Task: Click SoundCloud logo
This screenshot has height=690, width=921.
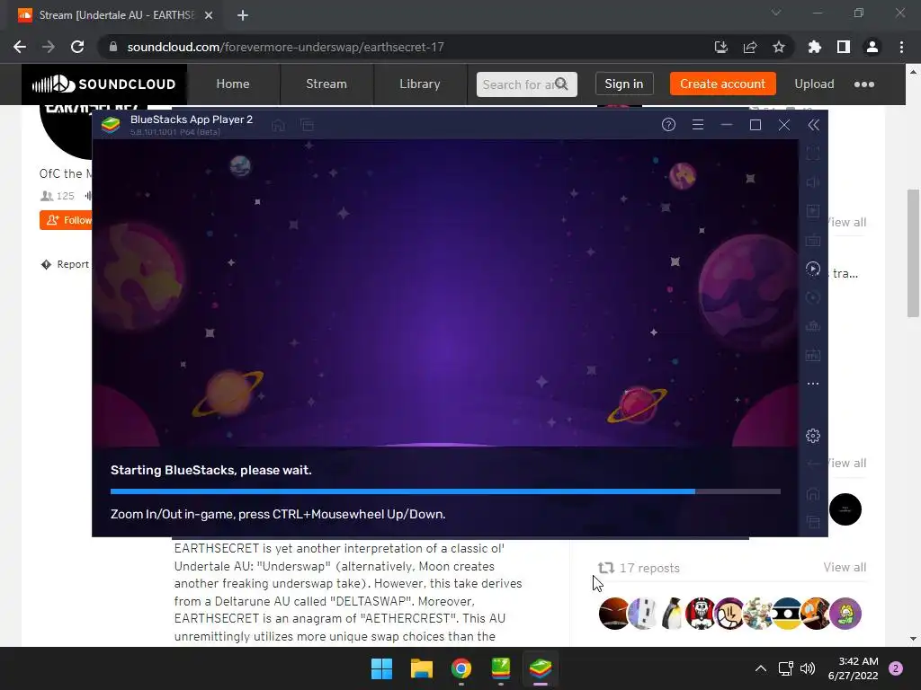Action: 104,84
